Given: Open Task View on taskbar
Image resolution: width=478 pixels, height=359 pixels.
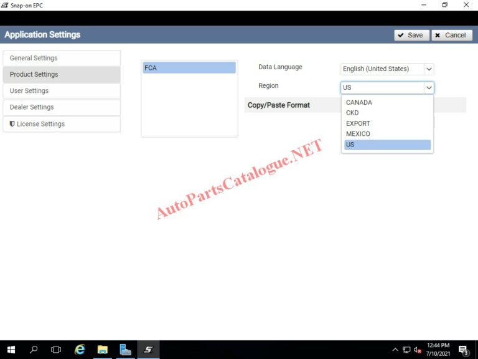Looking at the screenshot, I should [56, 350].
